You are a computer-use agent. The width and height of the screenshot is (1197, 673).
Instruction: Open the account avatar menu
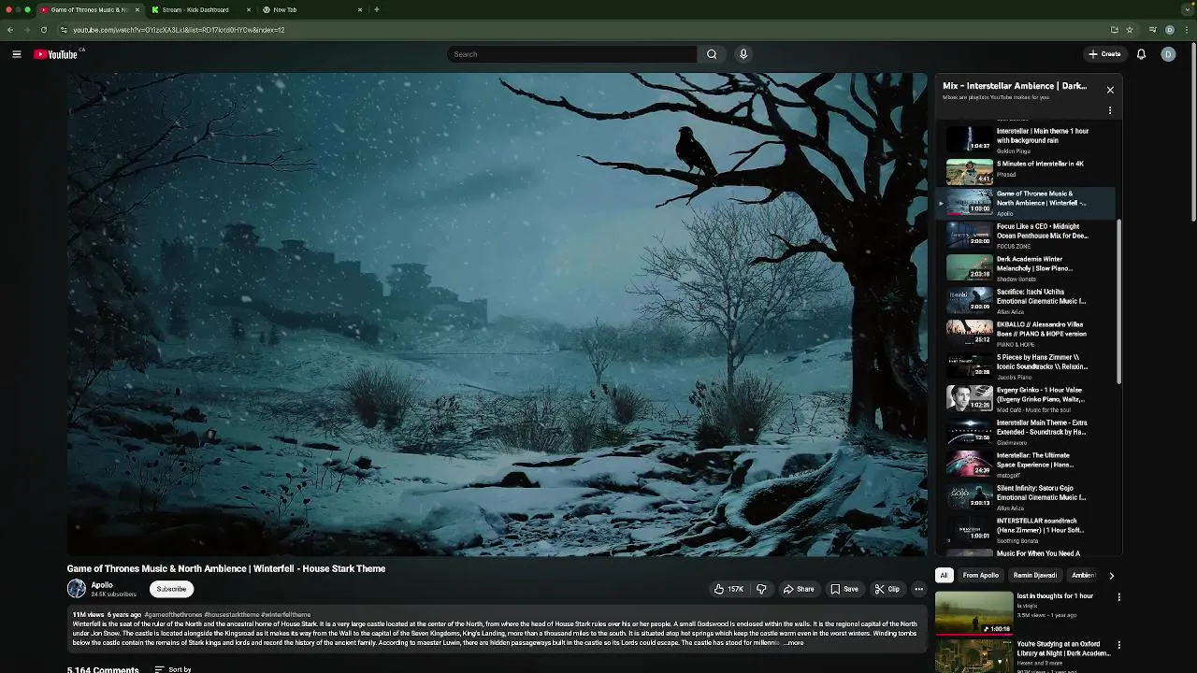(1168, 54)
